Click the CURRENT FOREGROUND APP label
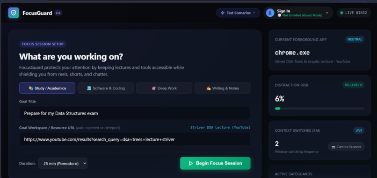377x178 pixels. coord(301,40)
